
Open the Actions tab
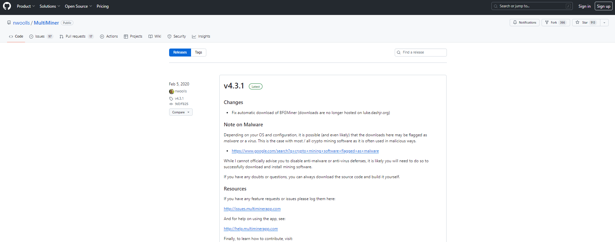point(109,37)
